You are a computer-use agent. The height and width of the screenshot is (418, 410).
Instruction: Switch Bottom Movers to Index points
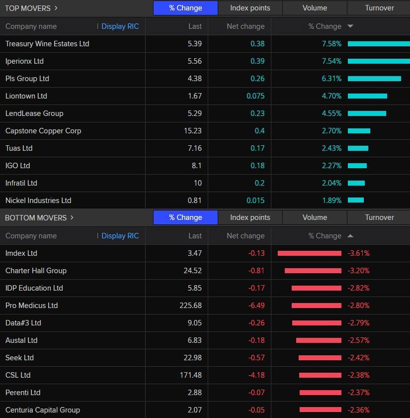click(x=250, y=217)
